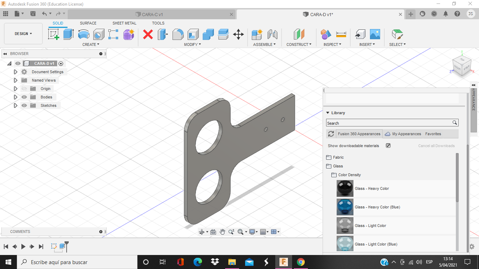Select the Fillet tool
Screen dimensions: 479x269
point(178,34)
